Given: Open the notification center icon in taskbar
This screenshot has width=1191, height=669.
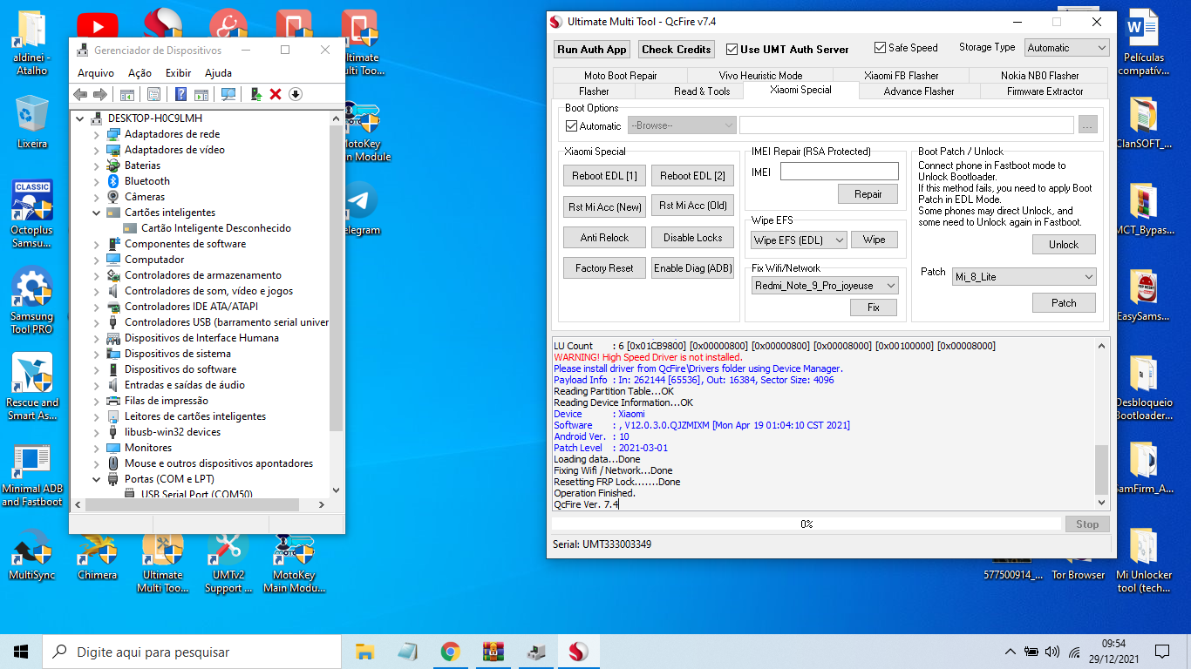Looking at the screenshot, I should tap(1161, 652).
